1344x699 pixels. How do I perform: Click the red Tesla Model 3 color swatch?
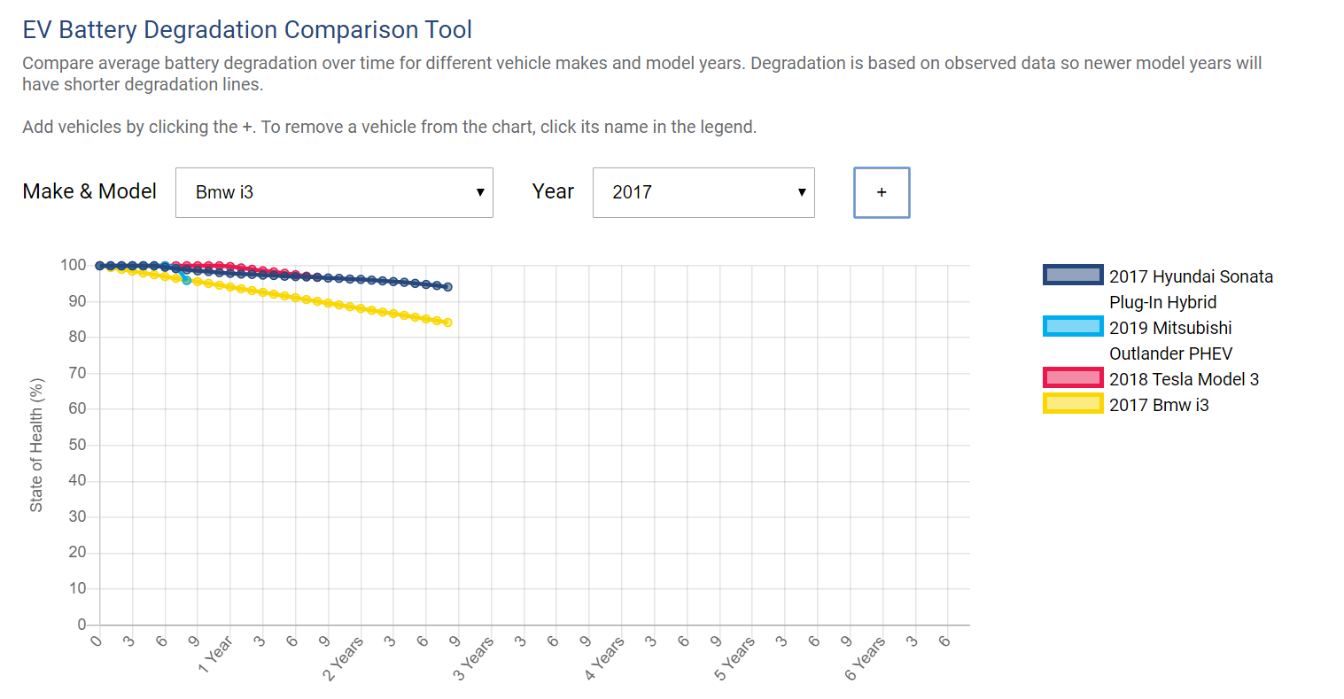coord(1073,378)
